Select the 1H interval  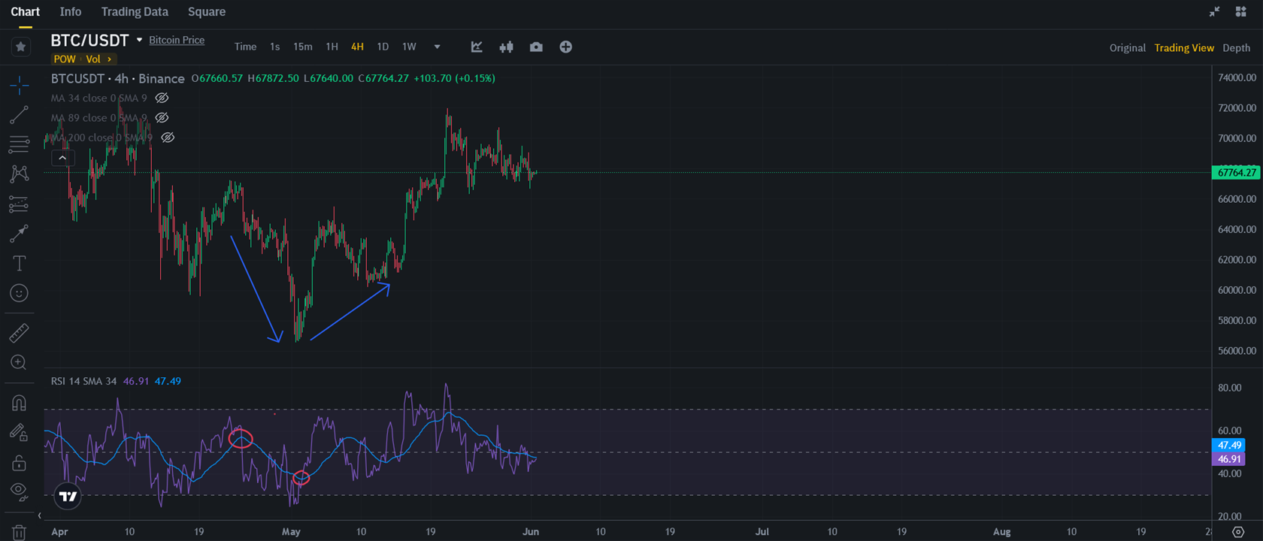pos(332,47)
